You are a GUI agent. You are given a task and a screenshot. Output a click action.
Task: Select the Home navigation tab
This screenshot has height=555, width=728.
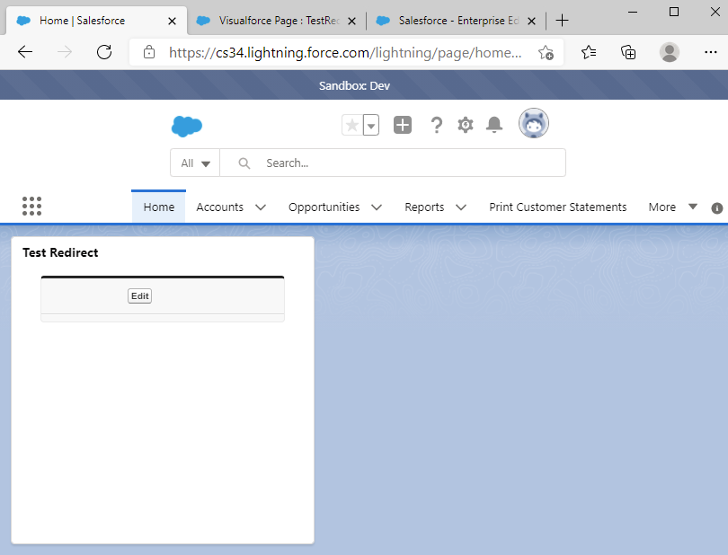click(159, 207)
